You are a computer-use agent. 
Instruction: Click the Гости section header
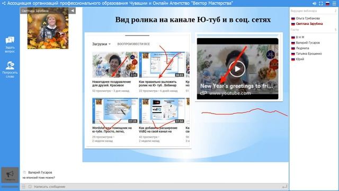click(295, 30)
